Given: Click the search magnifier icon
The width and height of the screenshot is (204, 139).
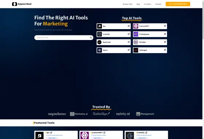Looking at the screenshot, I should (x=91, y=38).
